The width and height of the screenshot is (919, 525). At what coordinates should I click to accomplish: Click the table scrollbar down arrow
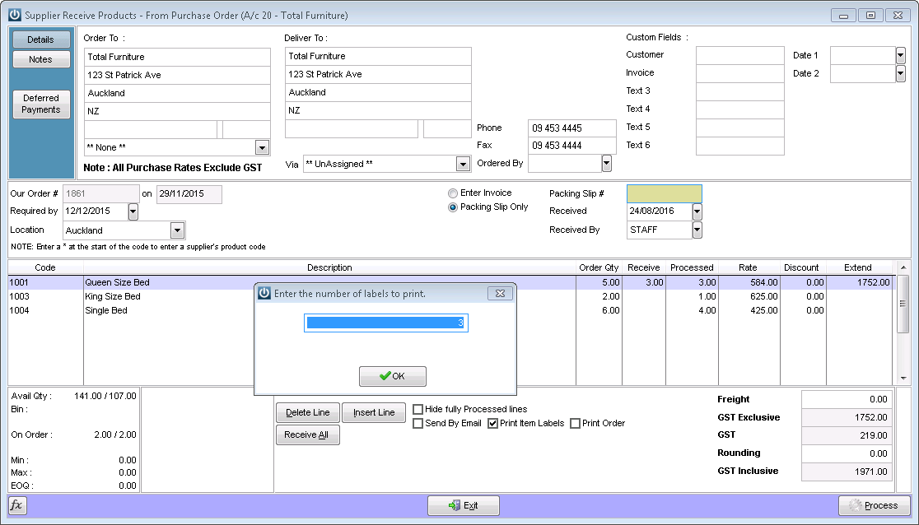coord(903,379)
